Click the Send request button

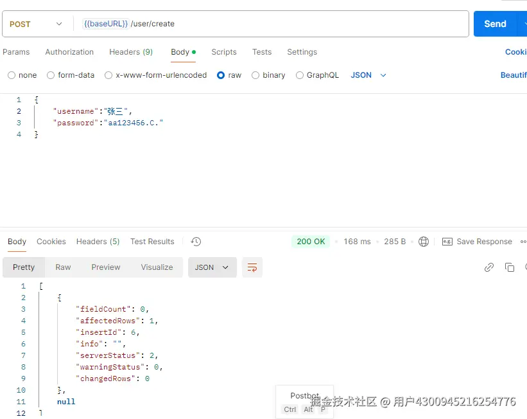click(x=495, y=24)
